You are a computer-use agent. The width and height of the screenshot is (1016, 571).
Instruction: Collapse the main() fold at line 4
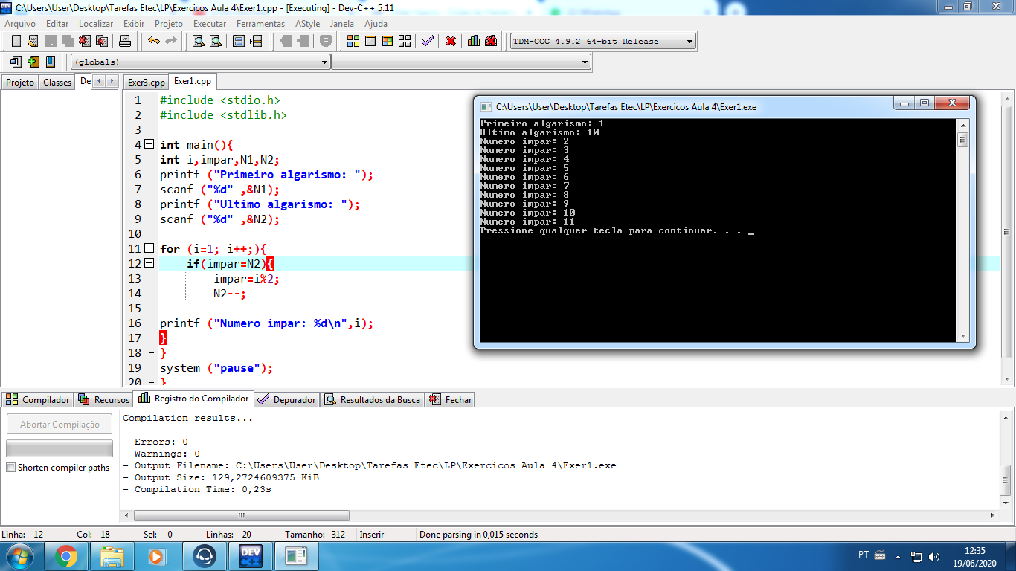tap(149, 144)
